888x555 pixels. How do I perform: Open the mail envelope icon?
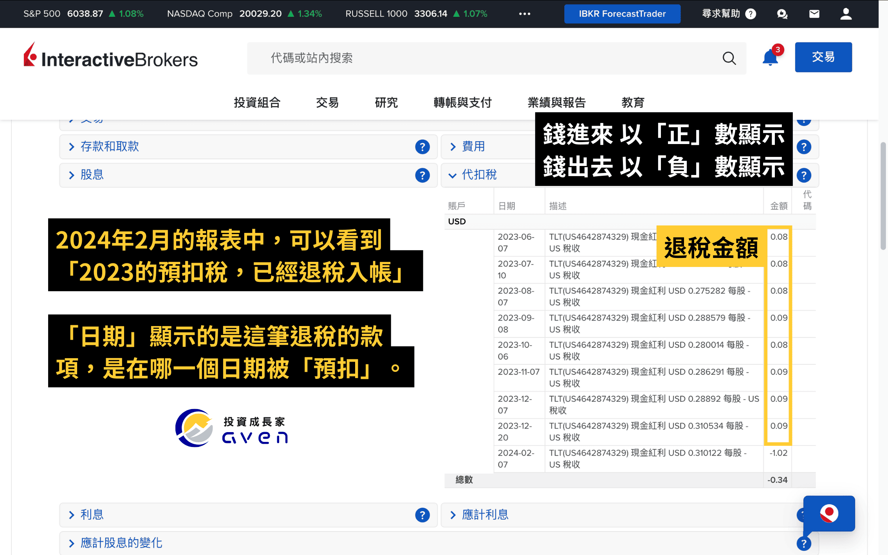pos(814,14)
